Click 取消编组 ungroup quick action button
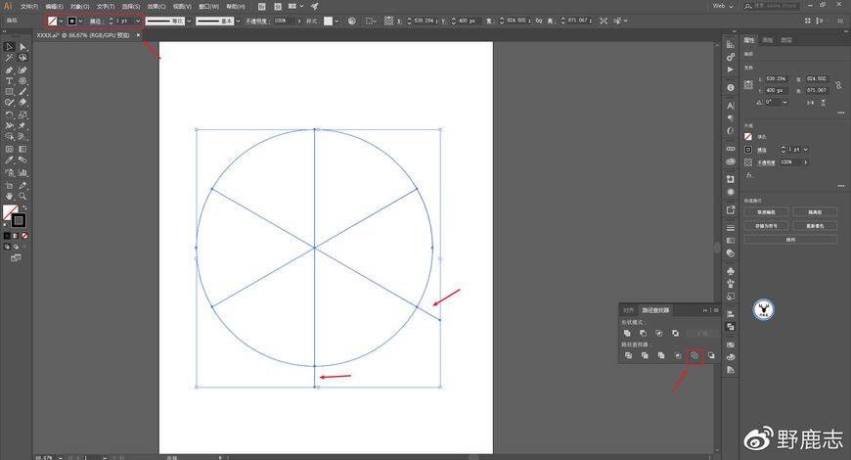 (766, 212)
